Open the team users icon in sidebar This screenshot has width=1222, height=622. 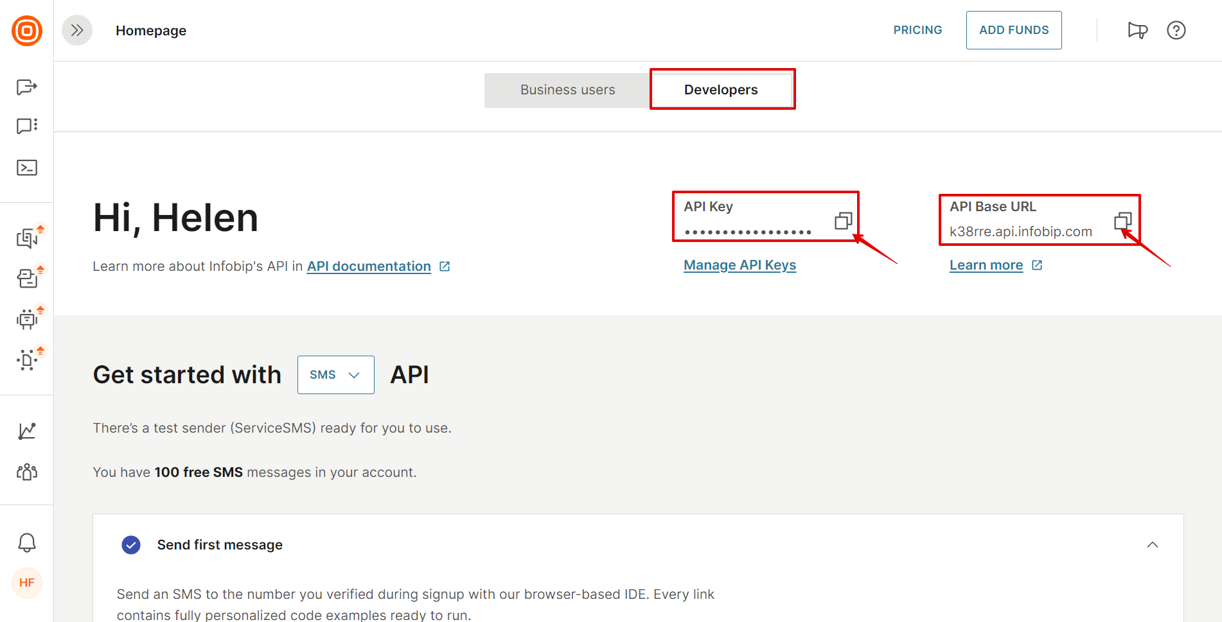[27, 472]
